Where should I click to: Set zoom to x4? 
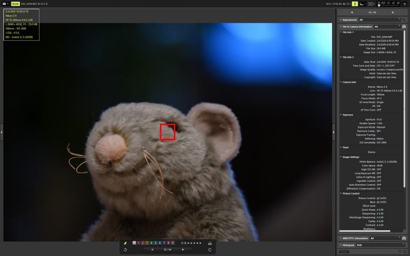398,2
